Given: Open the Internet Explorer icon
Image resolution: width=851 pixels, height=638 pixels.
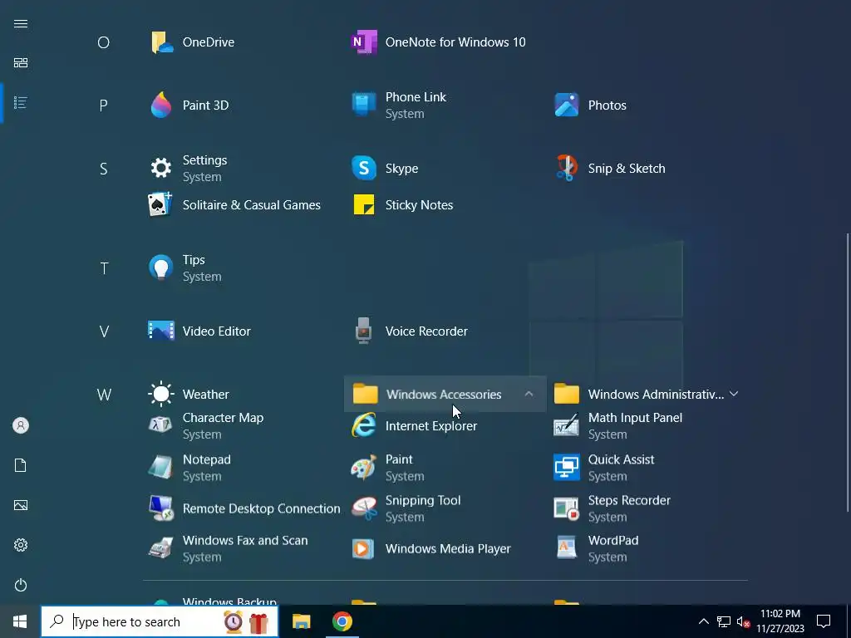Looking at the screenshot, I should [364, 425].
